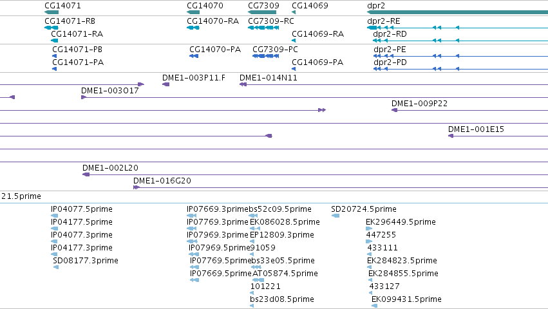The width and height of the screenshot is (548, 309).
Task: Click the DME1-003P11.F clone label
Action: 194,78
